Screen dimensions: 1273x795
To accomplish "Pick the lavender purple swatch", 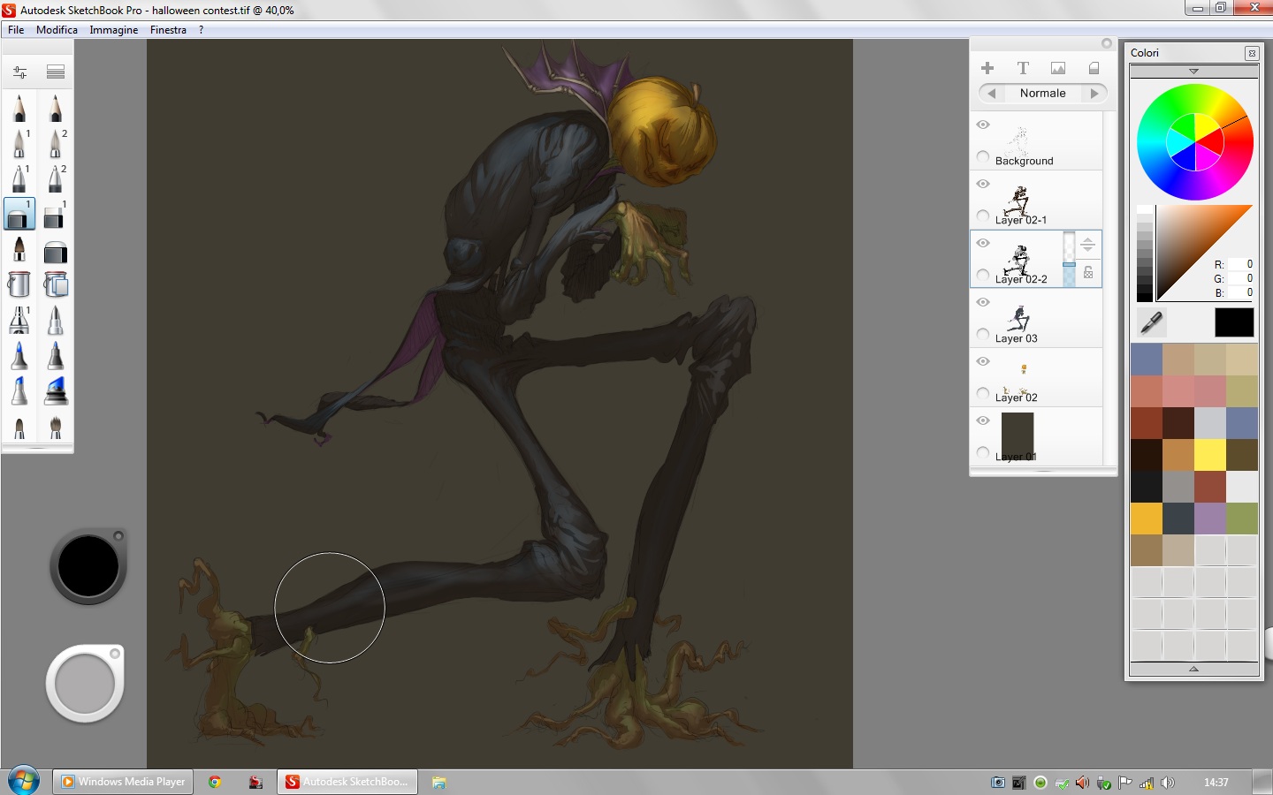I will click(x=1209, y=519).
